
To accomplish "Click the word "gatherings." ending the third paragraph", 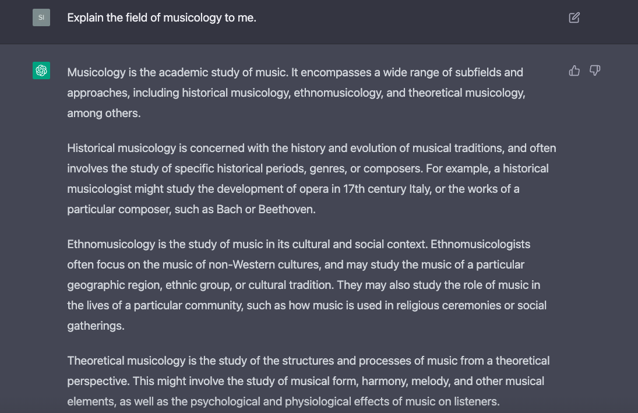I will coord(96,326).
